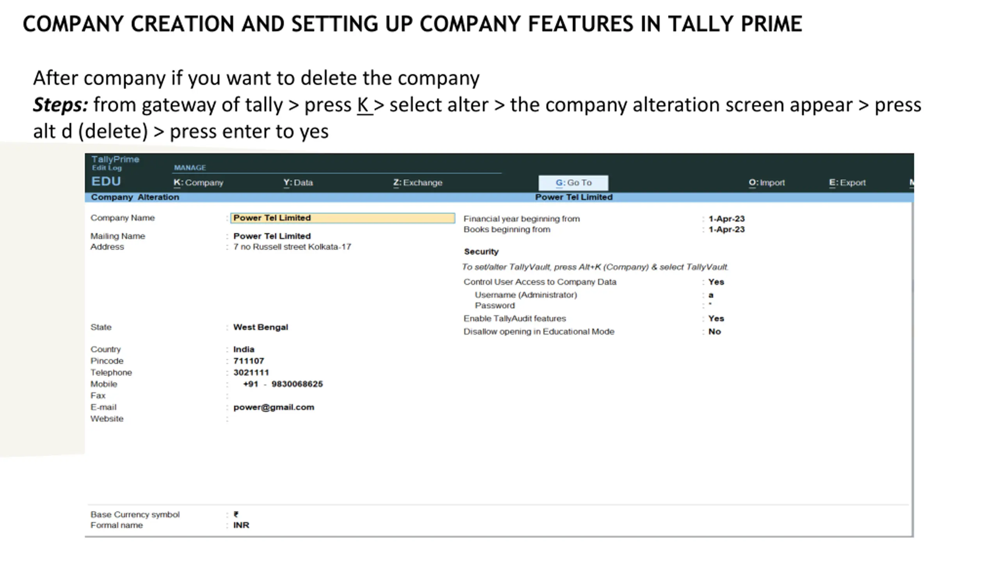This screenshot has height=562, width=999.
Task: Open the K: Company menu
Action: 198,183
